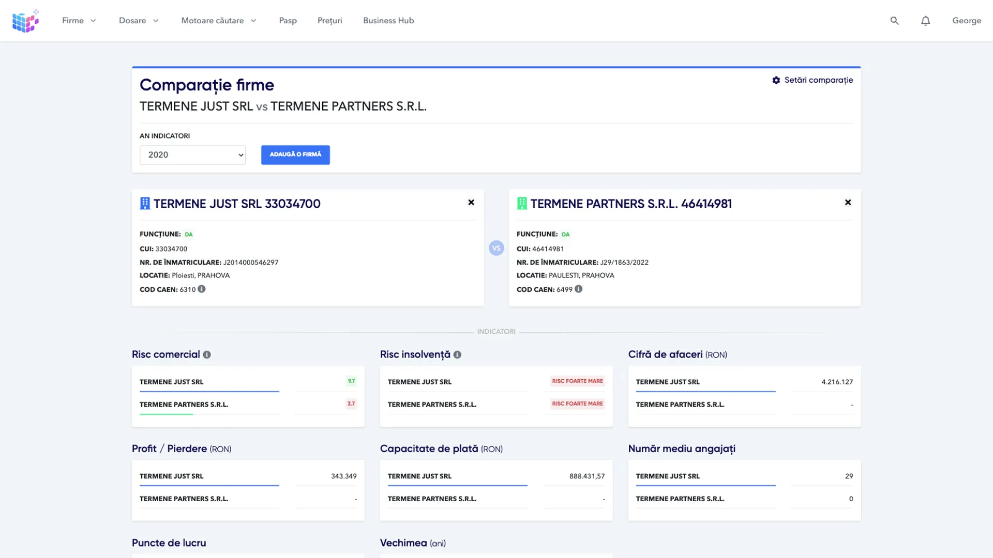Click Risc comercial 9.7 score badge
Screen dimensions: 993x558
pos(351,381)
